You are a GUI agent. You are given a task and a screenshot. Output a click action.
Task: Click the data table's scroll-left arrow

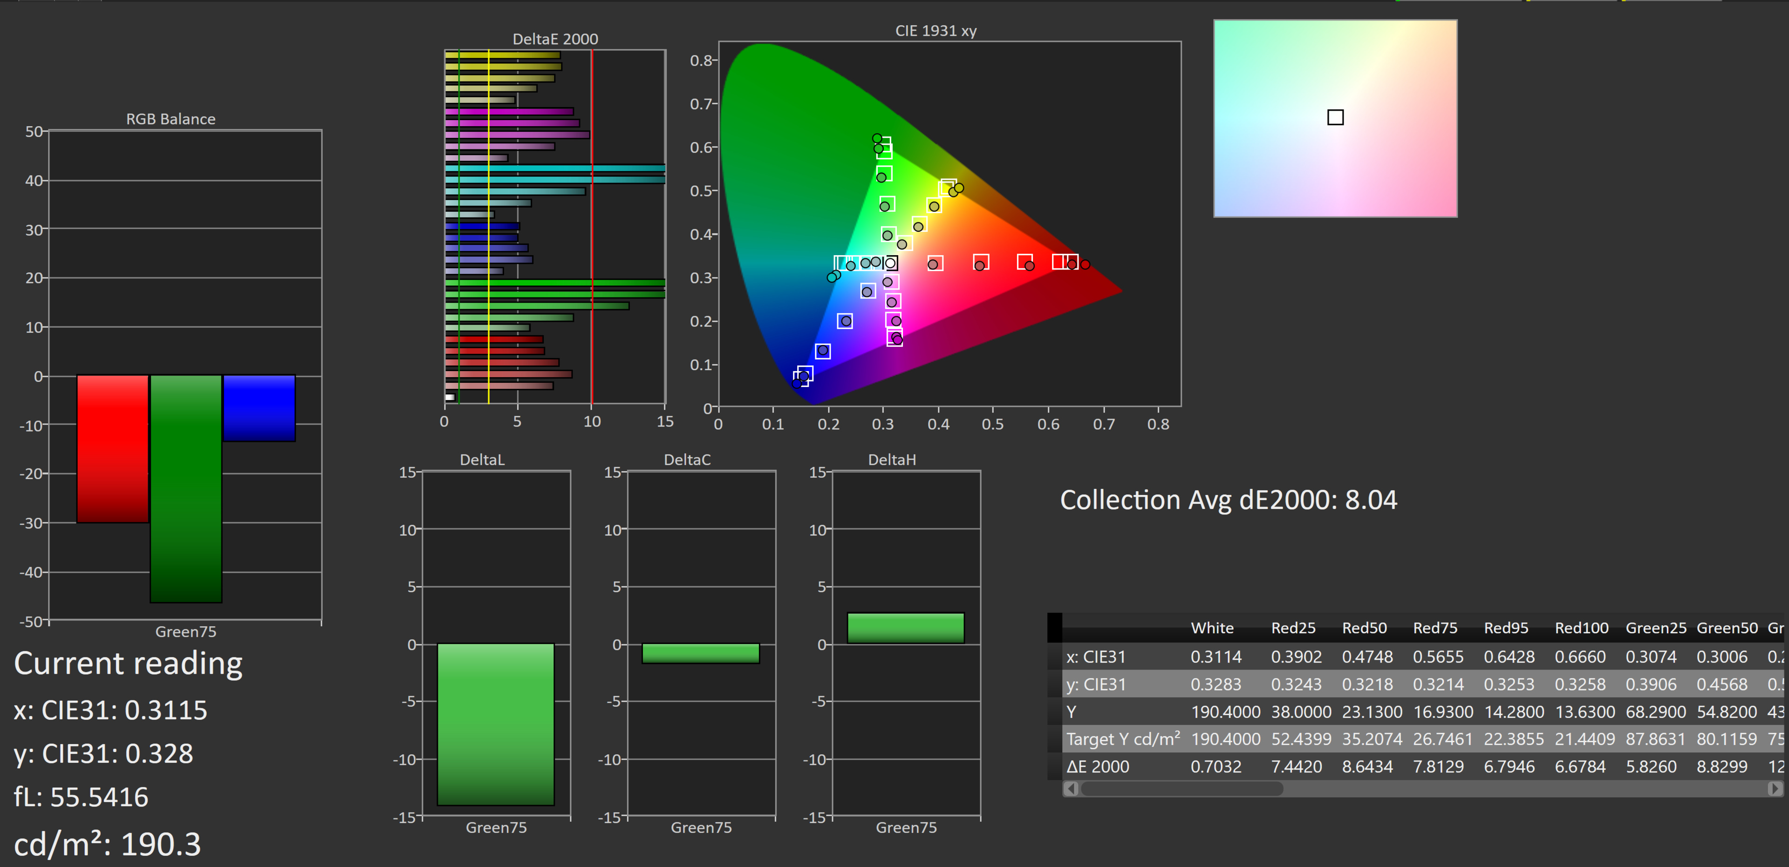(x=1071, y=789)
